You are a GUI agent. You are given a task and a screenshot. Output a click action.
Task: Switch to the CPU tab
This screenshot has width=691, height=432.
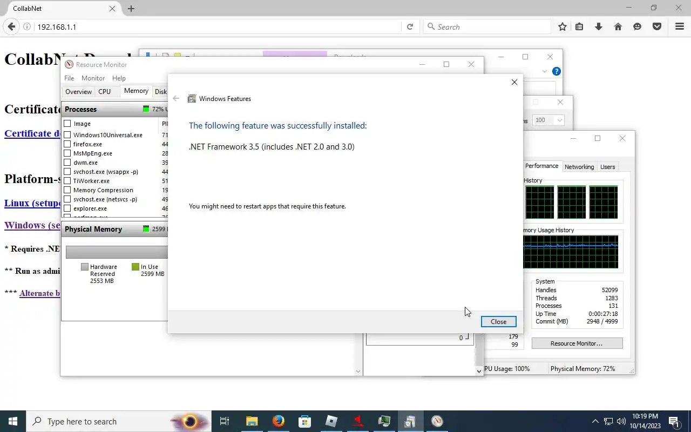(105, 92)
